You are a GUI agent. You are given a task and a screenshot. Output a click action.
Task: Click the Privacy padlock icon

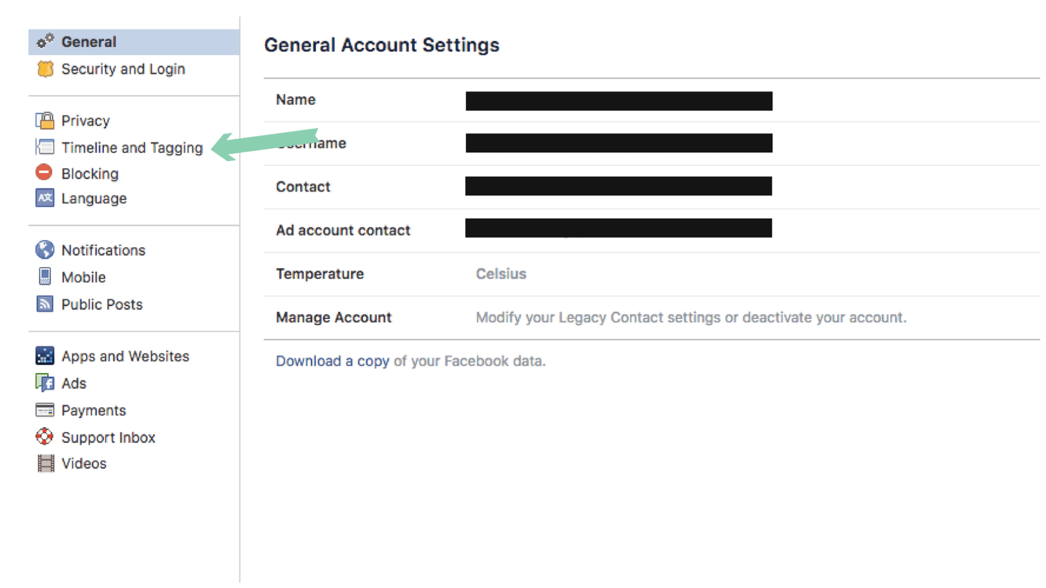(x=45, y=120)
